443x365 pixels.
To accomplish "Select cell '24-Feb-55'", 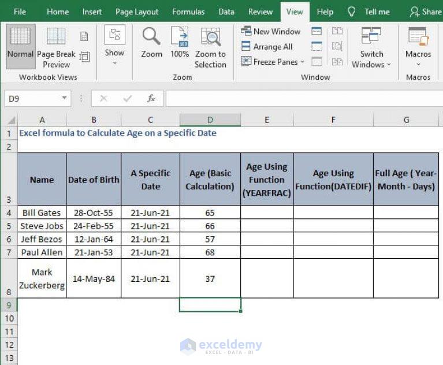I will [94, 226].
